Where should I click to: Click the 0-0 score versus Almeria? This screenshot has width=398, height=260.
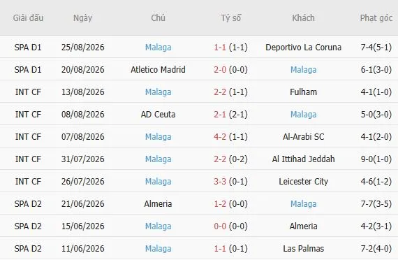click(x=220, y=226)
